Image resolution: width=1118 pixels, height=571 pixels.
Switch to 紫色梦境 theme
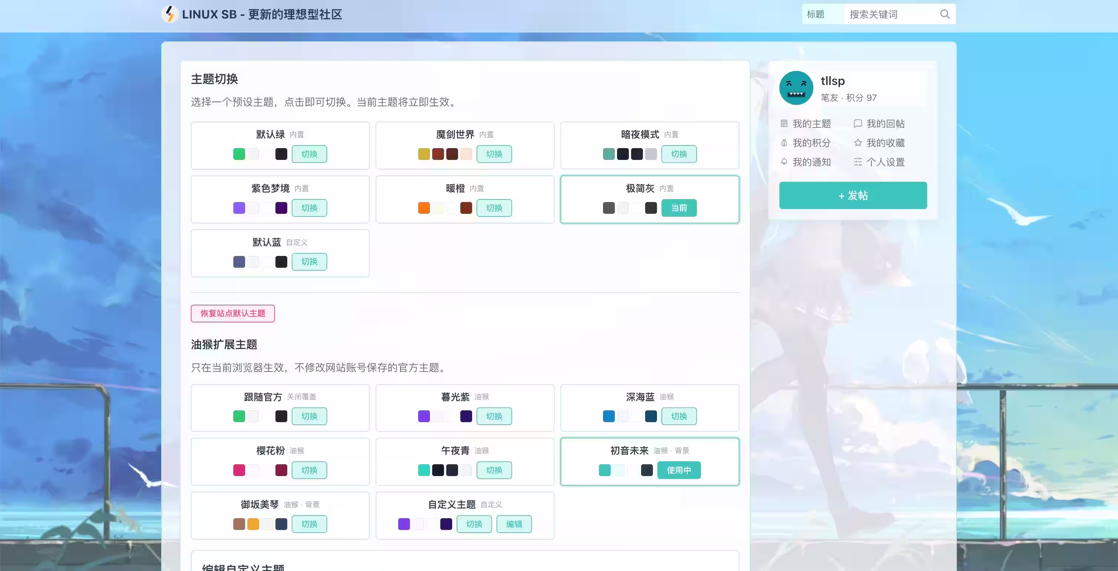pos(309,208)
